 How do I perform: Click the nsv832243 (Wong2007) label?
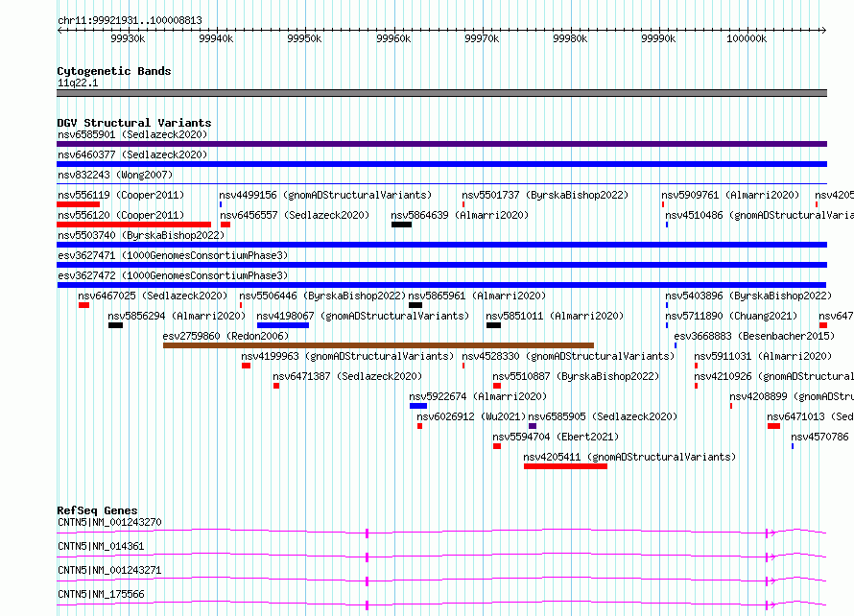pos(115,175)
